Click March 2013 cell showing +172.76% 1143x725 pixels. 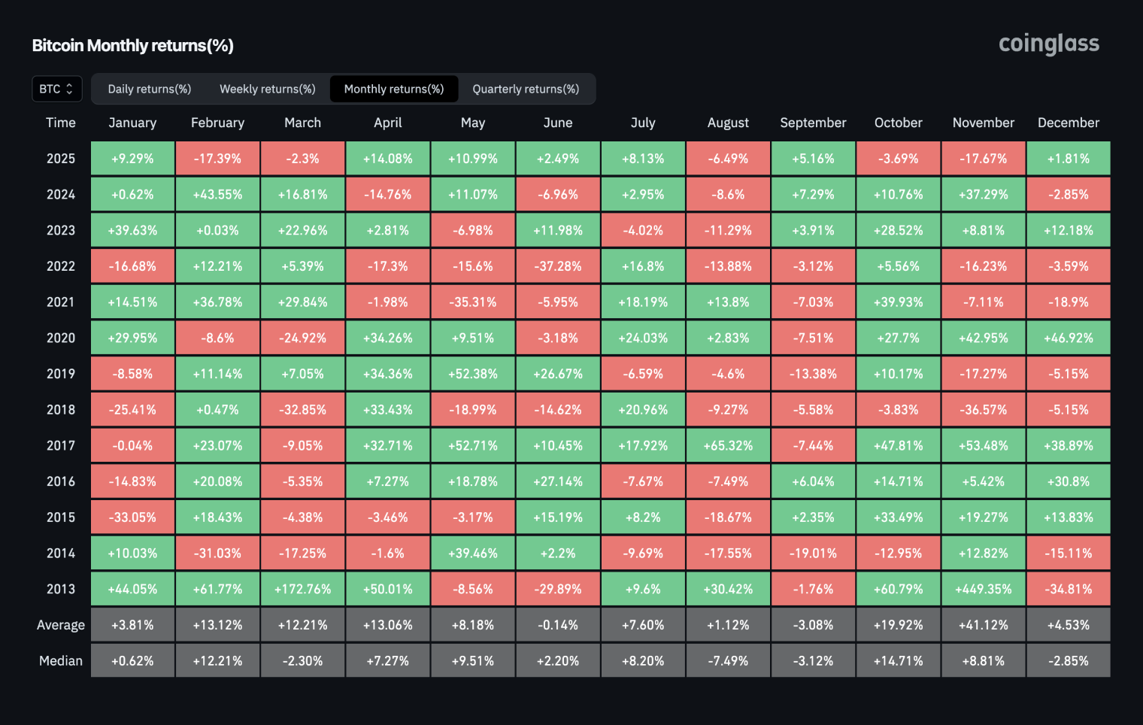point(302,589)
